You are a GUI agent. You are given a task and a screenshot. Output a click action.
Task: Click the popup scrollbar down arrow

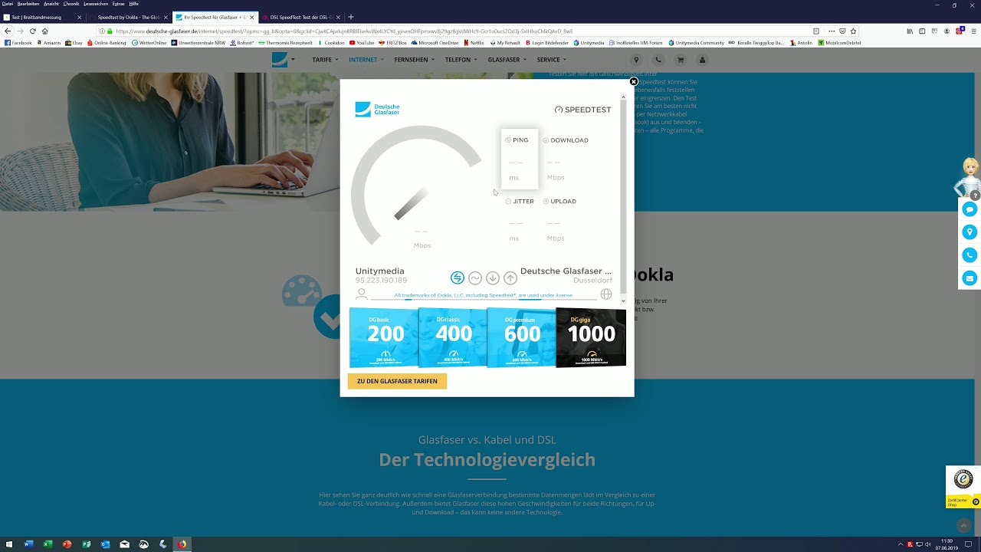624,301
